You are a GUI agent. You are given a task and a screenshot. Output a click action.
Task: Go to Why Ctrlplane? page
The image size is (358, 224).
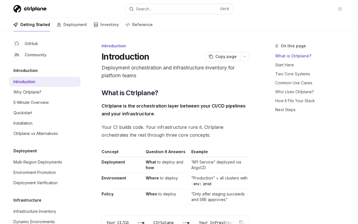27,92
